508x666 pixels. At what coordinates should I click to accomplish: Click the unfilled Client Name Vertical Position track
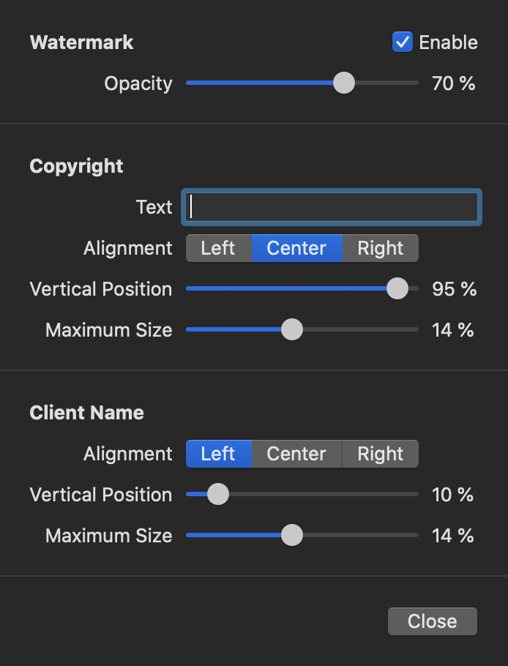point(322,495)
